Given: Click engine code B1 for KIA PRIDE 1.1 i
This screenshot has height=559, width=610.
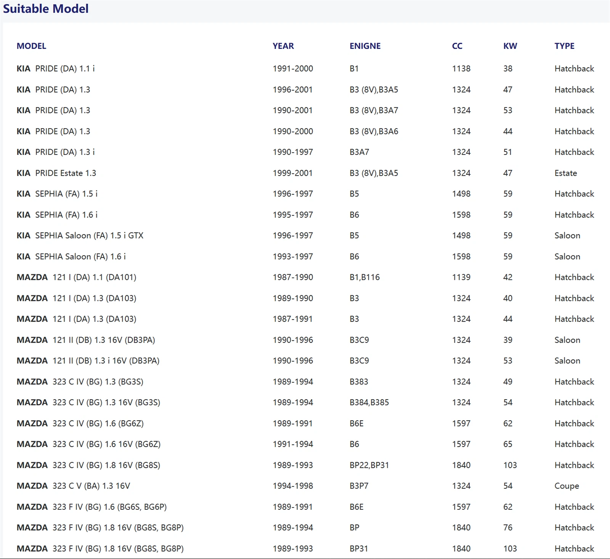Looking at the screenshot, I should coord(354,69).
